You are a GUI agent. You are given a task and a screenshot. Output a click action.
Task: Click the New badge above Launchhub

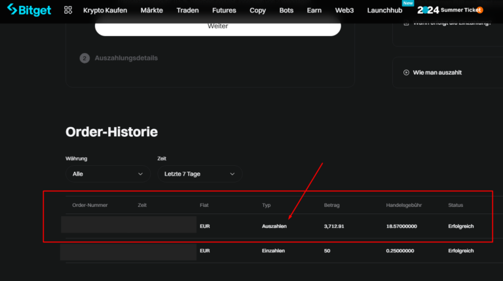click(x=408, y=3)
